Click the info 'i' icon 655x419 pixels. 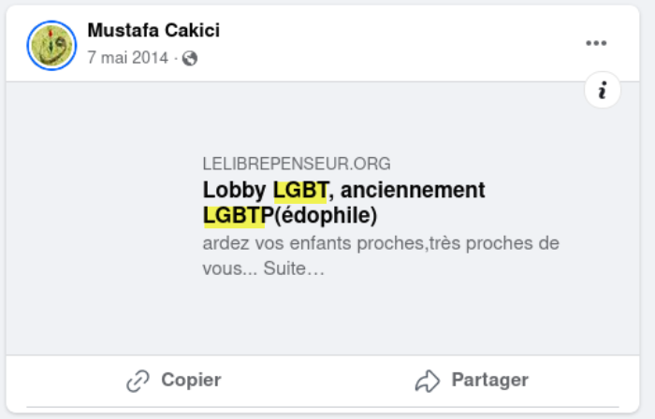click(x=603, y=91)
